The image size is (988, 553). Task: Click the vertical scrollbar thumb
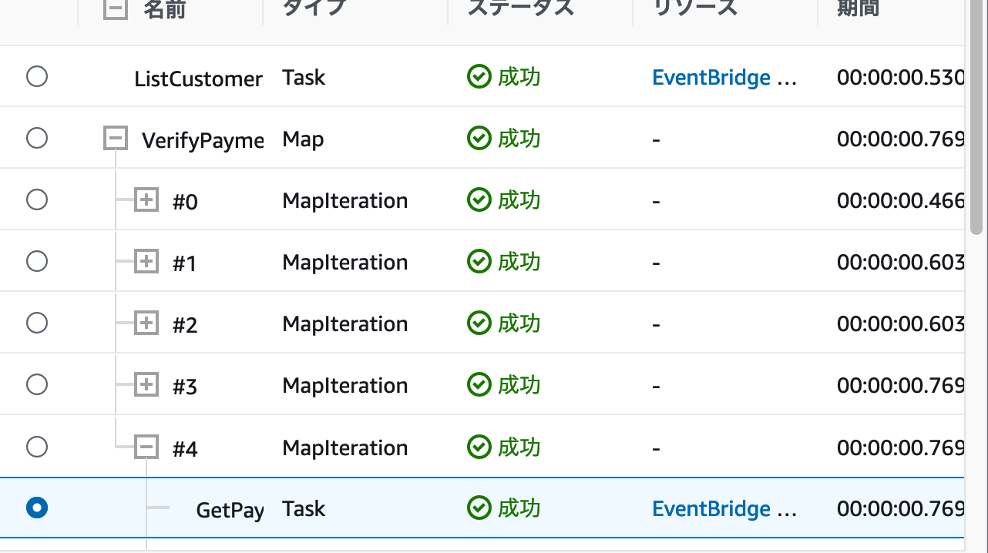tap(976, 116)
